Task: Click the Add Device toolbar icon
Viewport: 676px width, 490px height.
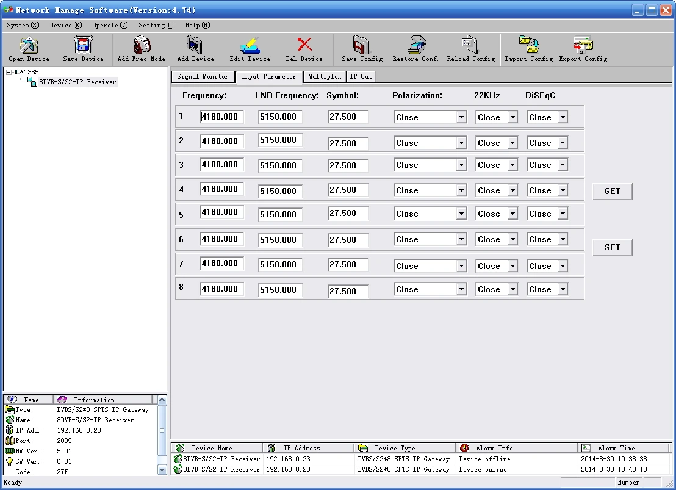Action: click(x=195, y=45)
